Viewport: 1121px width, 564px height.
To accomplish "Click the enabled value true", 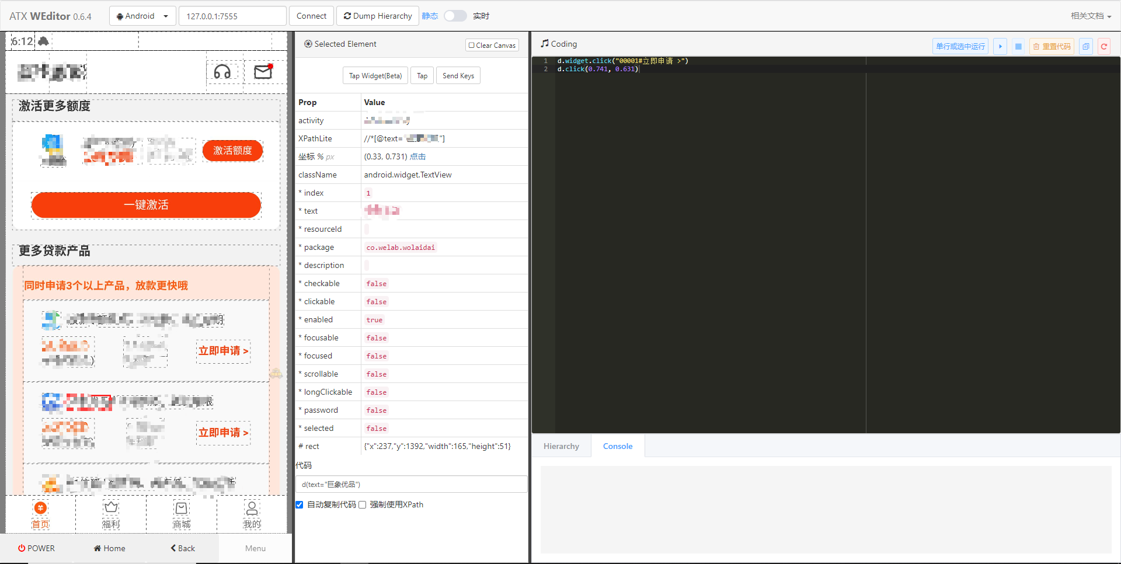I will (x=374, y=320).
